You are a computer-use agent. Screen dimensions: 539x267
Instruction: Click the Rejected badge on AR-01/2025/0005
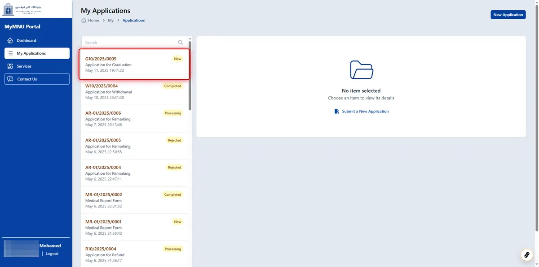coord(174,140)
